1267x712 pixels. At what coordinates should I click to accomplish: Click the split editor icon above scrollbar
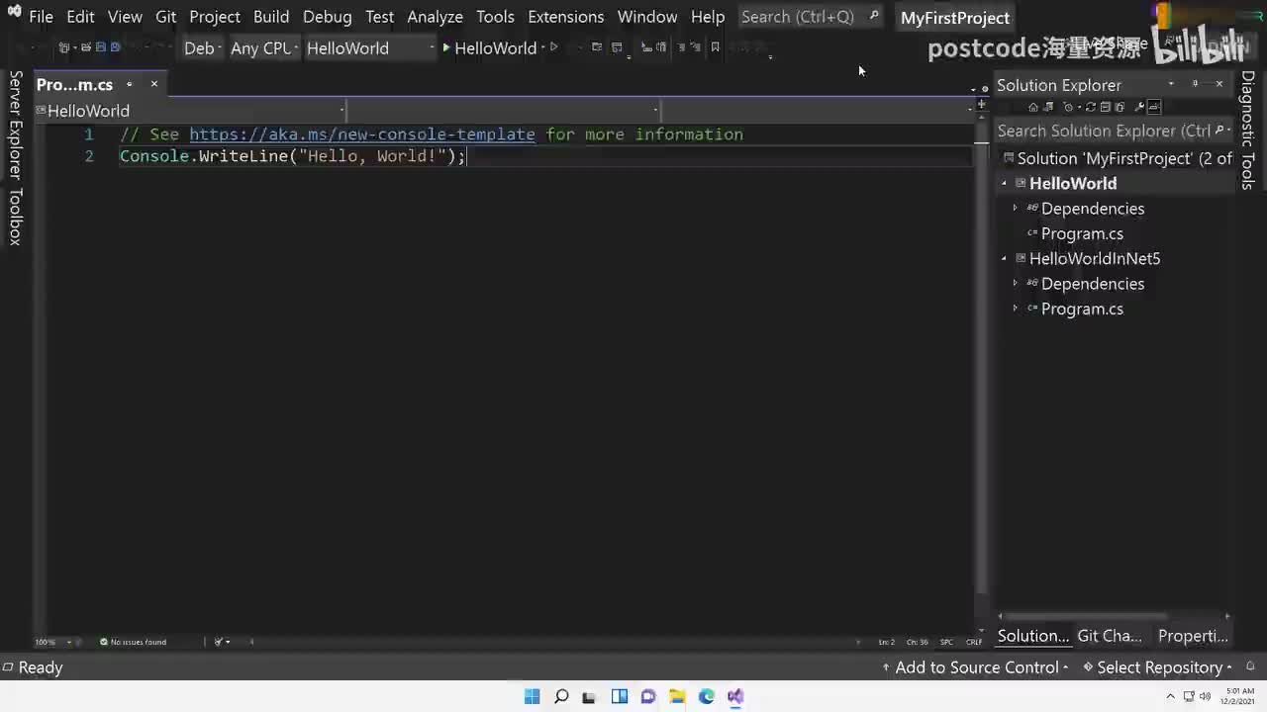[981, 103]
